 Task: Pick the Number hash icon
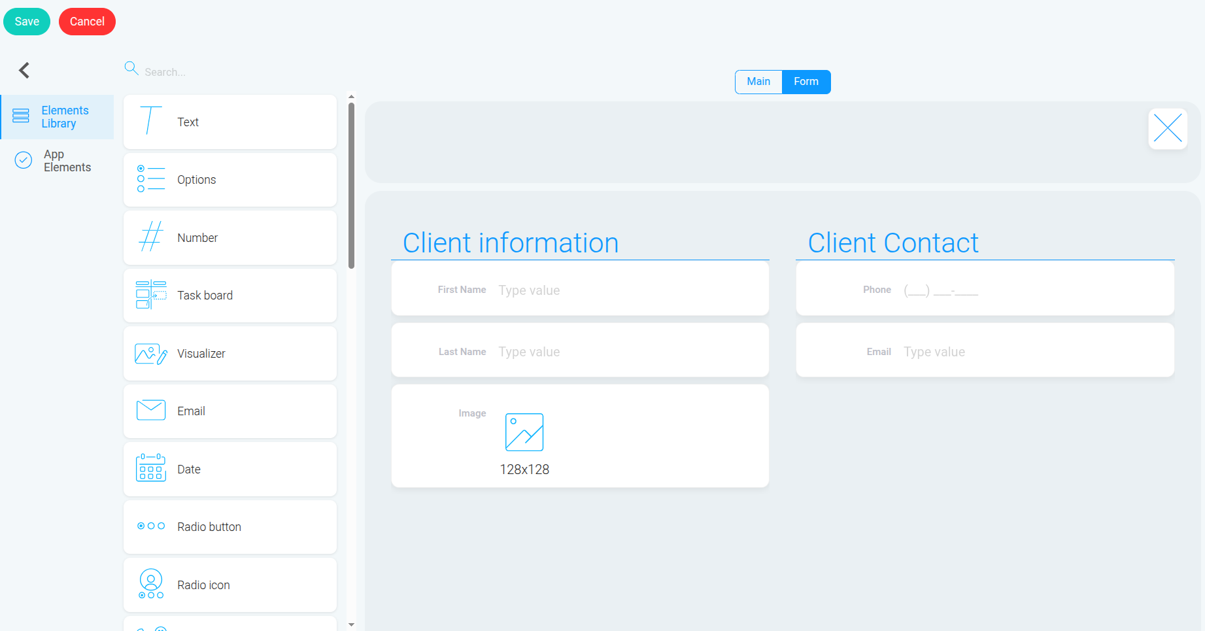click(x=151, y=236)
